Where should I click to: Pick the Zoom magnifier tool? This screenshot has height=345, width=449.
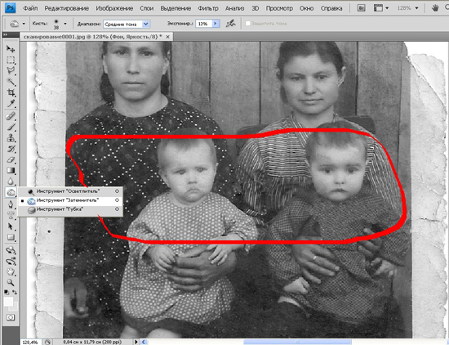coord(11,283)
